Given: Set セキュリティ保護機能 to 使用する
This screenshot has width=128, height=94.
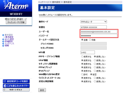Looking at the screenshot, I should [x=82, y=64].
